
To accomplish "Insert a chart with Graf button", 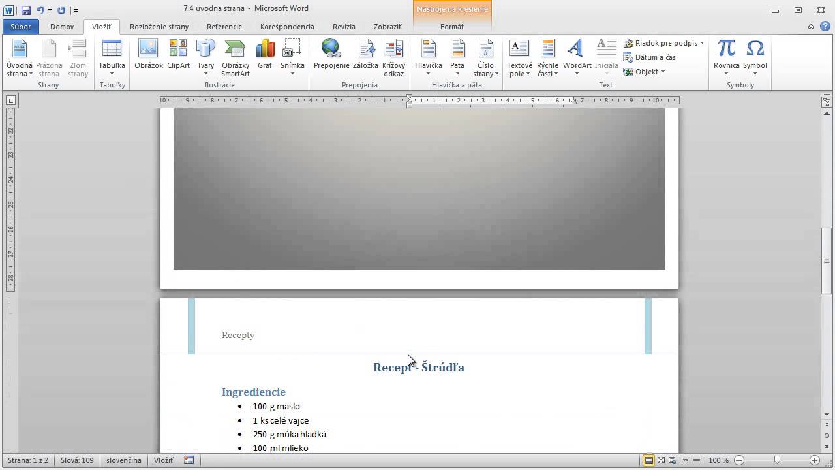I will 265,55.
